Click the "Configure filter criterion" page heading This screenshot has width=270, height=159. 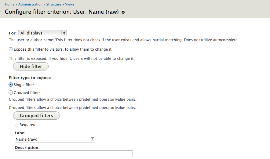[62, 13]
